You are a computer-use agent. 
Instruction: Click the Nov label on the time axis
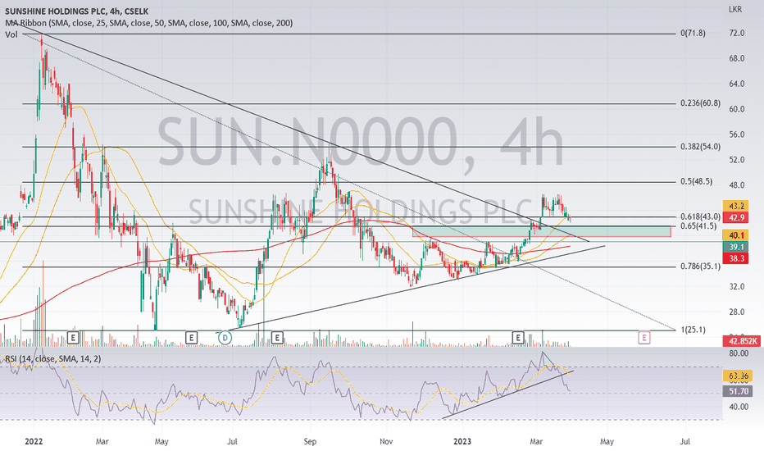pos(386,442)
